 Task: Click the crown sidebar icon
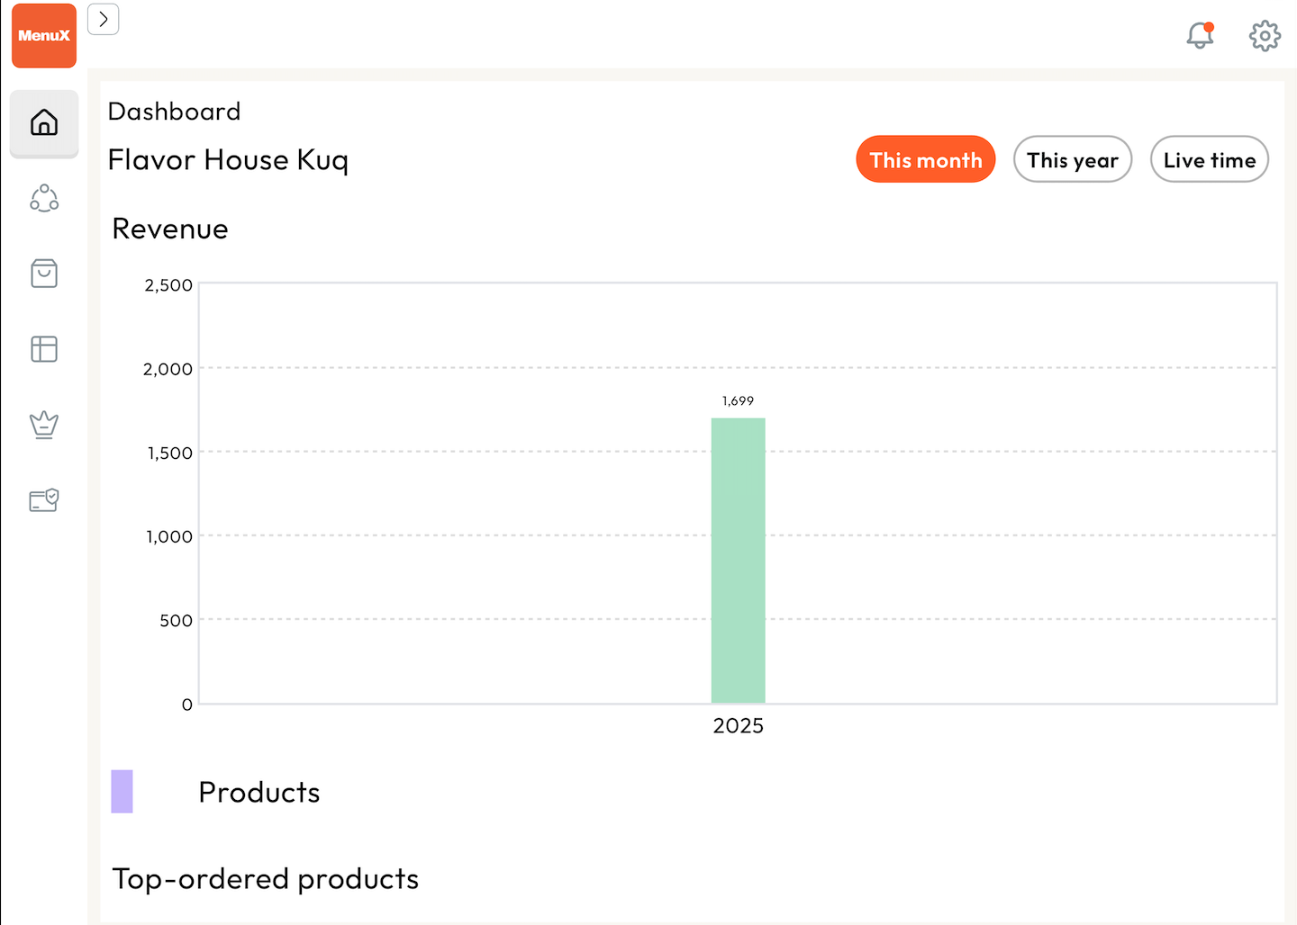[44, 425]
